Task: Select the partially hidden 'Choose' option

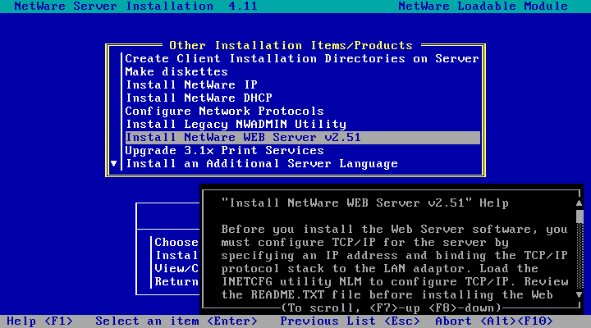Action: [176, 243]
